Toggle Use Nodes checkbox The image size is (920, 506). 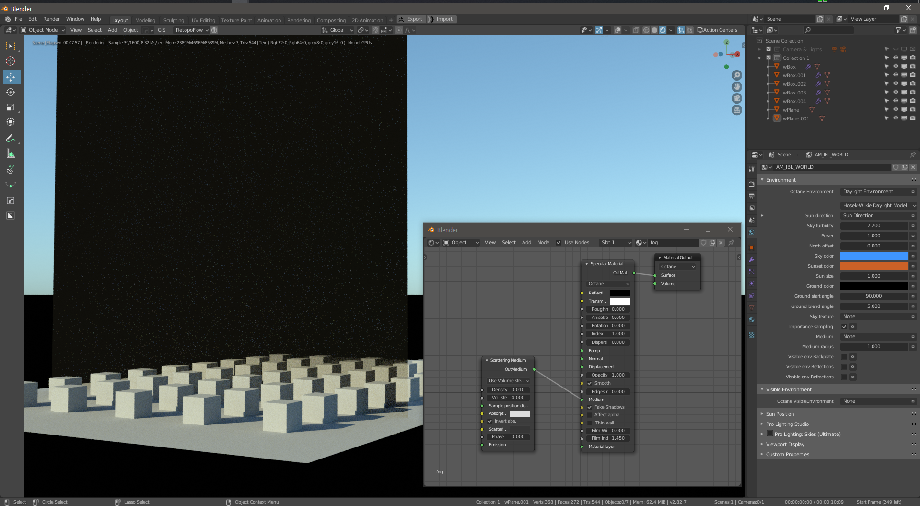(559, 243)
